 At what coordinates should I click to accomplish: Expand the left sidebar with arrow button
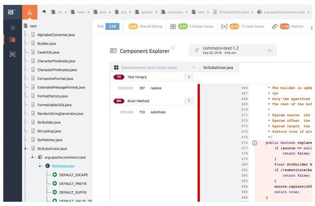12,28
